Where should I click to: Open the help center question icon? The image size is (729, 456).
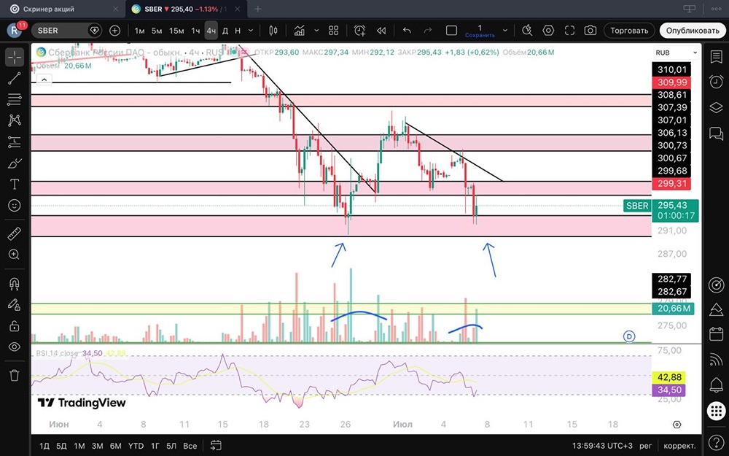716,441
